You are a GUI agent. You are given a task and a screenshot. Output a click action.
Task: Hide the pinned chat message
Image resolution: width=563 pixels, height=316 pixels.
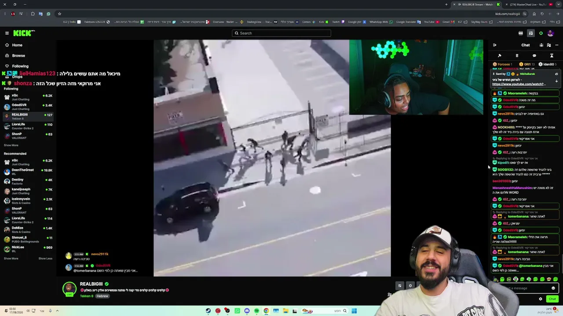tap(556, 74)
